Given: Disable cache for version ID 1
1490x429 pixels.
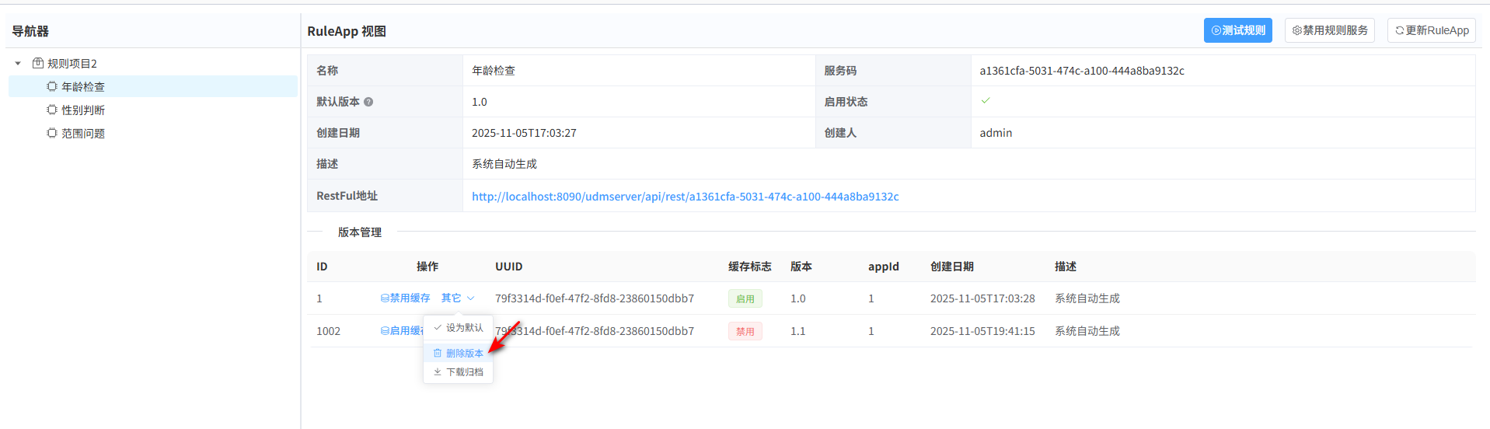Looking at the screenshot, I should tap(405, 298).
